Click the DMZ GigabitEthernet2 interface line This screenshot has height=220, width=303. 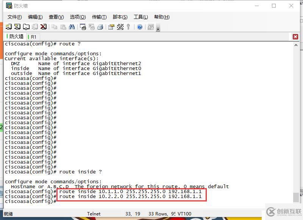(x=76, y=64)
